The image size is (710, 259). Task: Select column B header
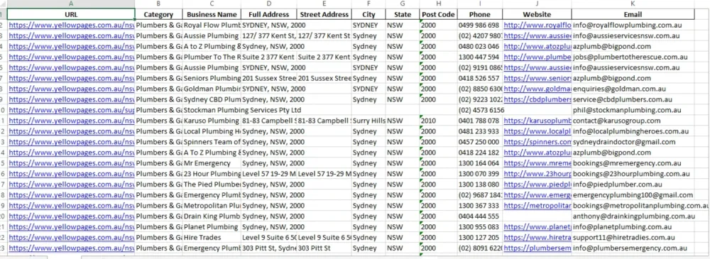158,4
